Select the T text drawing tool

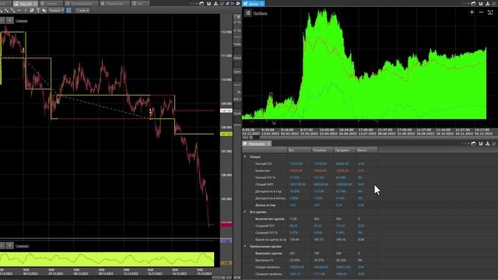click(x=38, y=10)
